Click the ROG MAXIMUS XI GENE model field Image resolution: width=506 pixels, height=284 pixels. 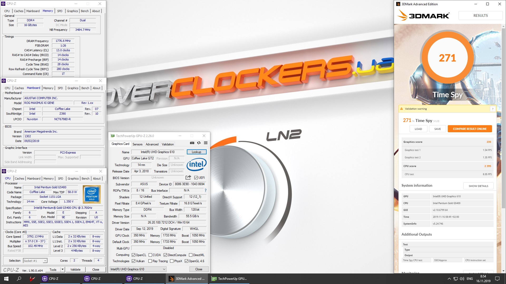(48, 103)
